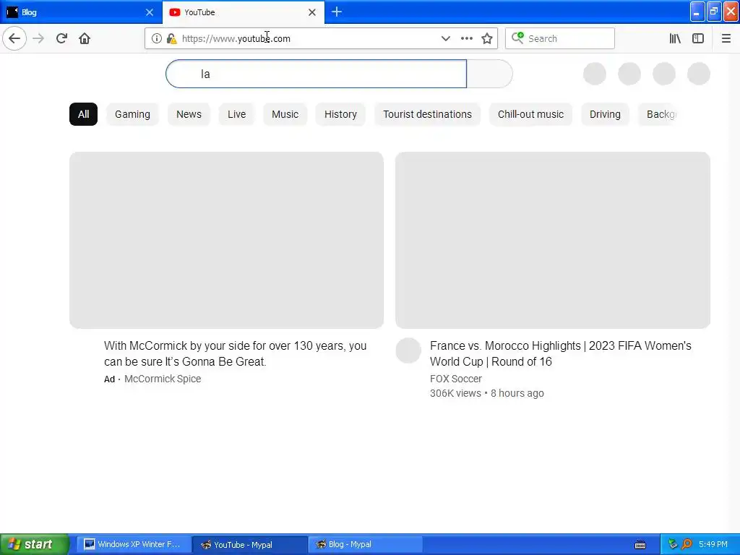Open France vs. Morocco Highlights title
Screen dimensions: 740x555
tap(561, 353)
